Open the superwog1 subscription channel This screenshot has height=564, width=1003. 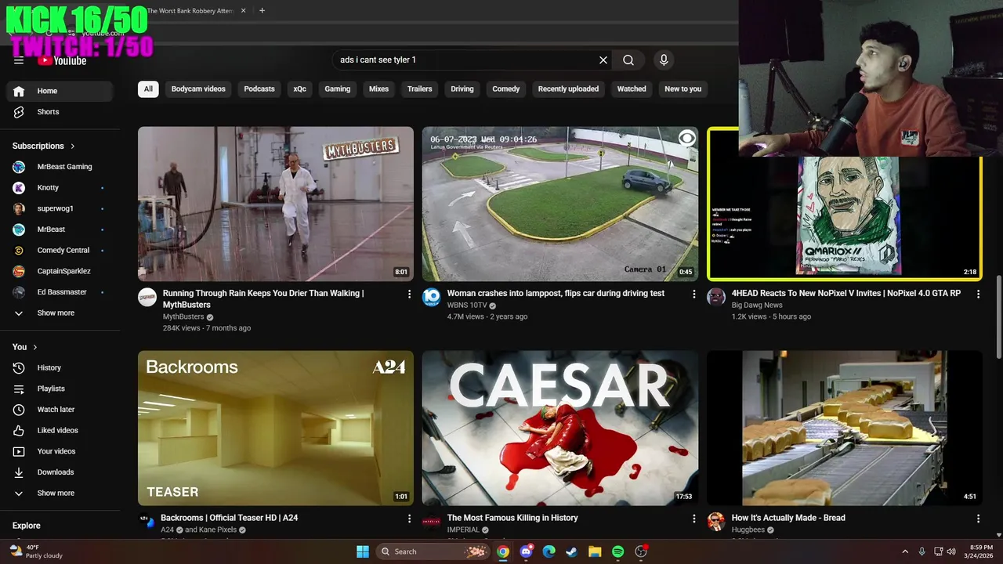[x=60, y=208]
